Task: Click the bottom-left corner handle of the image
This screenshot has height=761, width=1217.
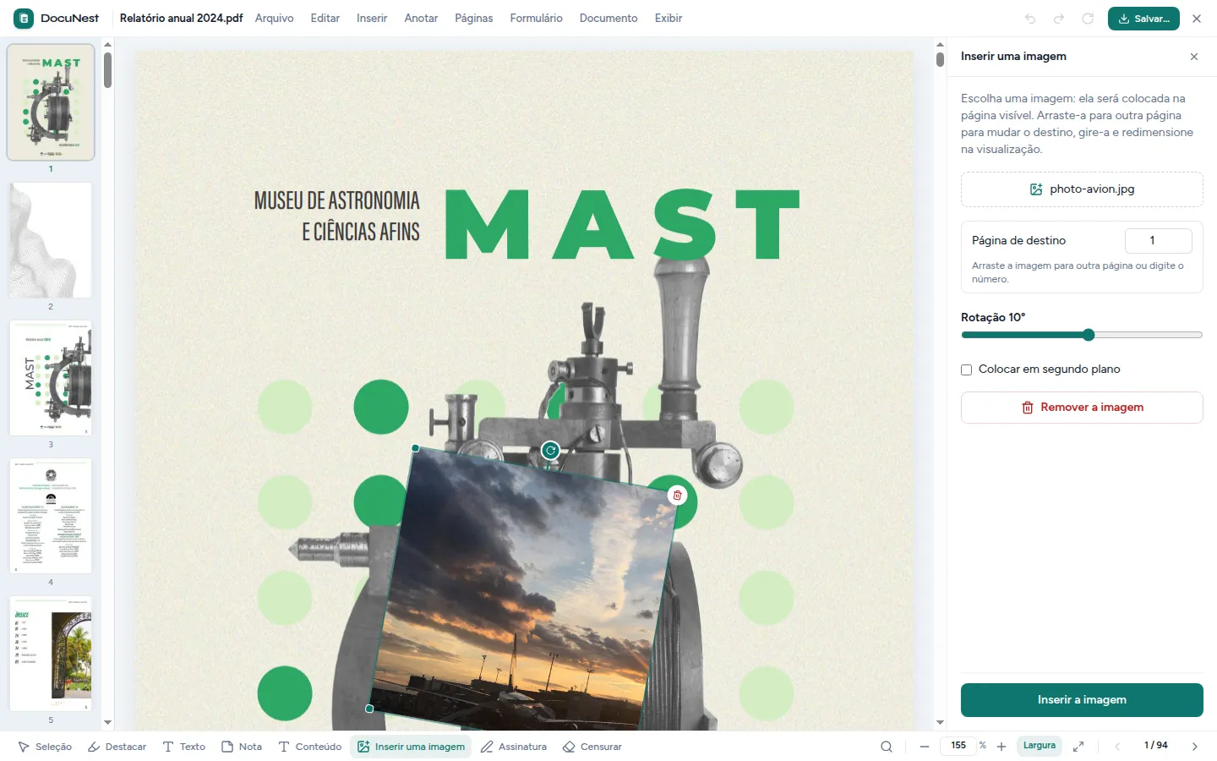Action: coord(369,709)
